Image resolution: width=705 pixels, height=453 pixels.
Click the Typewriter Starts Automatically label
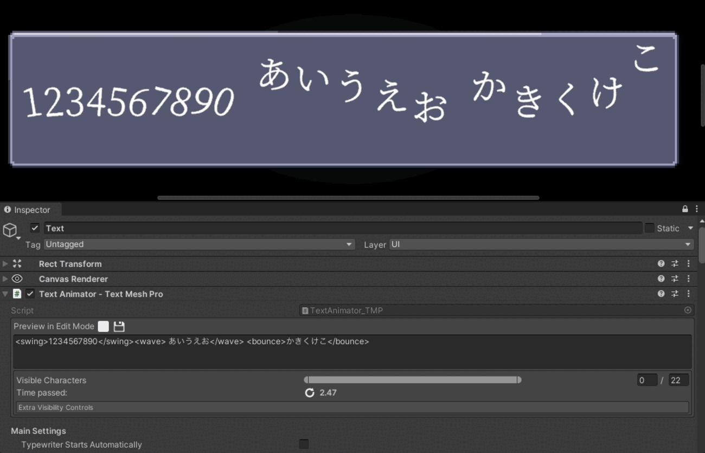(x=81, y=444)
